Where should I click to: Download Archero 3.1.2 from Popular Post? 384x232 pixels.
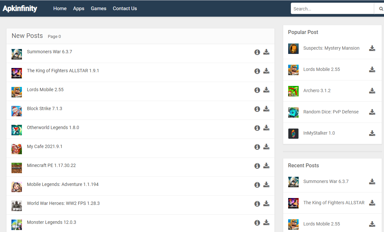pos(372,91)
